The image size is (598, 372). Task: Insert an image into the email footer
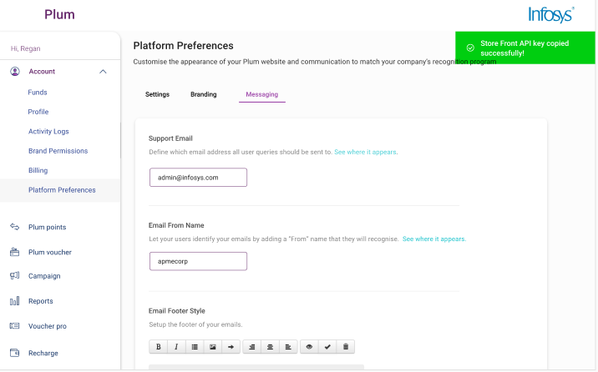coord(213,347)
